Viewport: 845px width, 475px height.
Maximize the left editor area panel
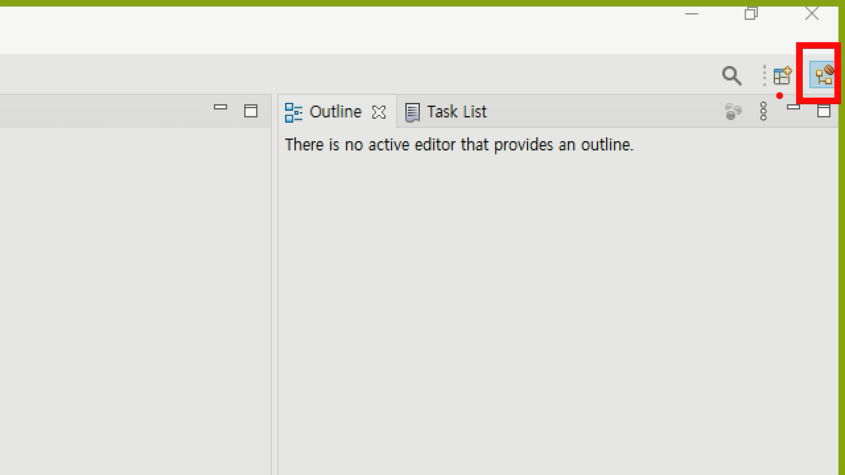coord(250,111)
